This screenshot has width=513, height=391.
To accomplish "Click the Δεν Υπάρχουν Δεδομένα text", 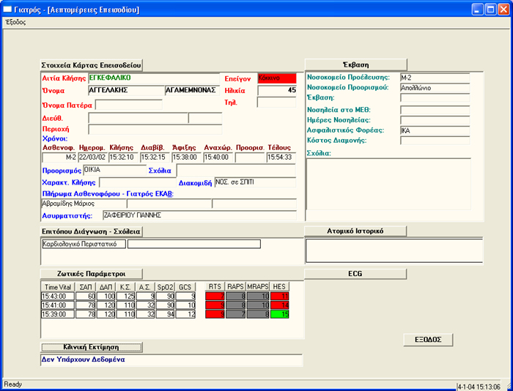I will click(x=83, y=360).
